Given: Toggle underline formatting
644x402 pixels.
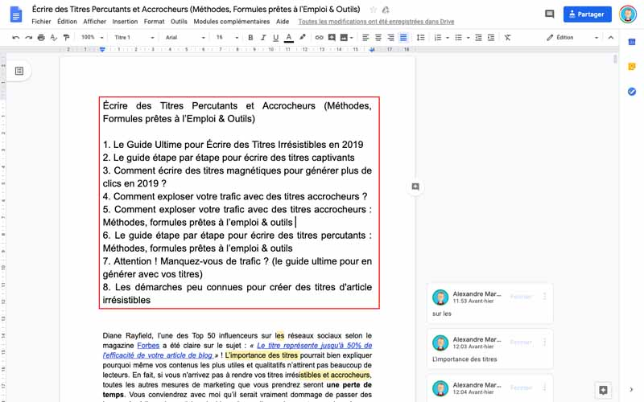Looking at the screenshot, I should [275, 37].
